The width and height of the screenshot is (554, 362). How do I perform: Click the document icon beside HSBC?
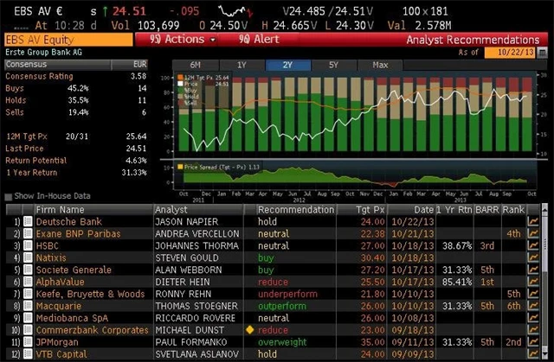[29, 246]
